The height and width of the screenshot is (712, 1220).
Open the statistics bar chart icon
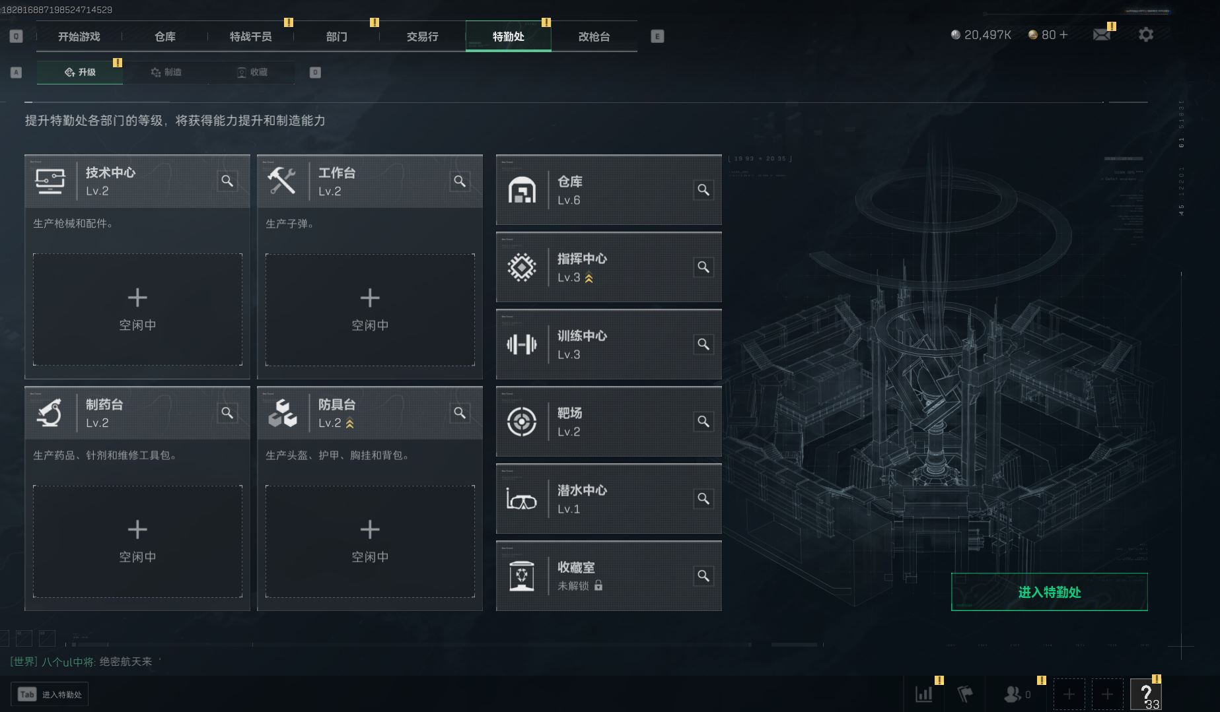tap(923, 694)
